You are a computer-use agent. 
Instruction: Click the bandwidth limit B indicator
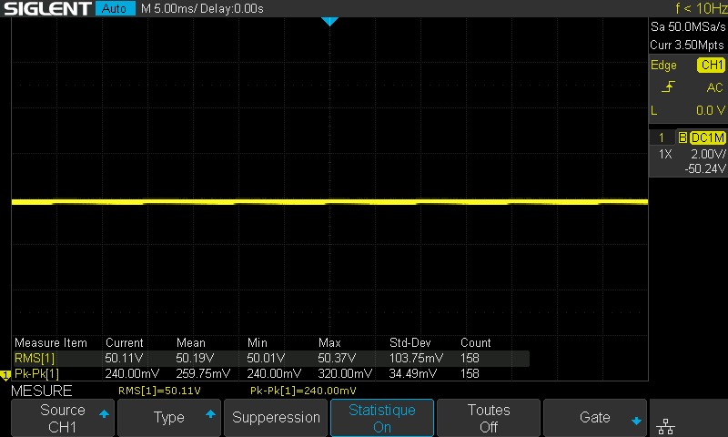[x=682, y=137]
